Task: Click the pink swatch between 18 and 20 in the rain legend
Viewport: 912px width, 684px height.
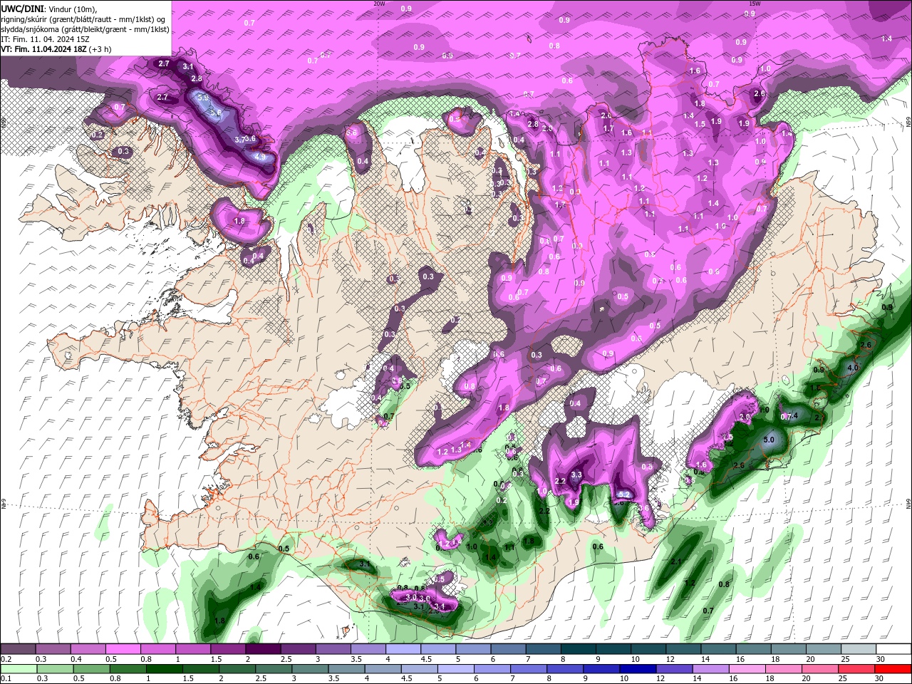Action: point(783,669)
